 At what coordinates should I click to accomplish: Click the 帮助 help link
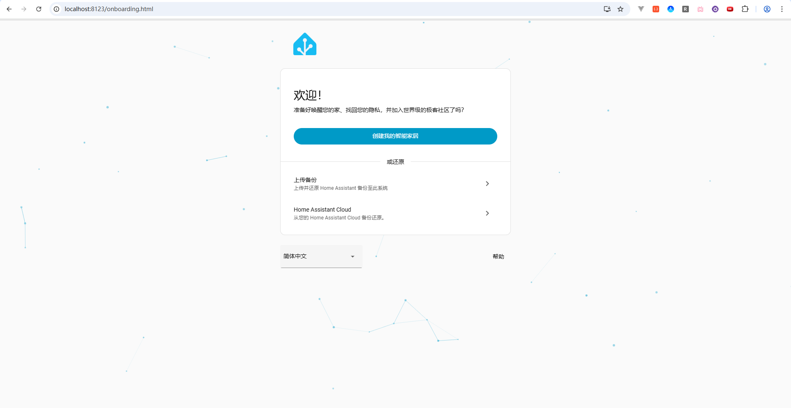click(x=498, y=256)
